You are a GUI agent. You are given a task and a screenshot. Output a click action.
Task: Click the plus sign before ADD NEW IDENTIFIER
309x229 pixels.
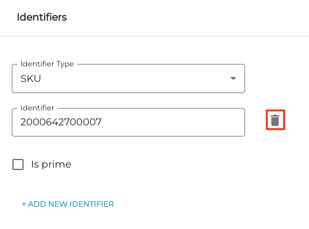[24, 204]
